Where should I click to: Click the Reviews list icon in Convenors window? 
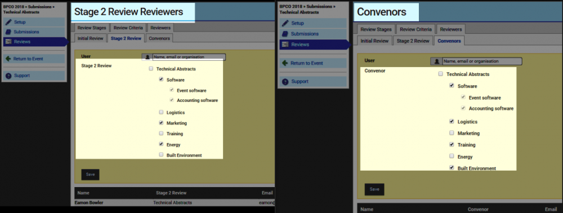285,45
